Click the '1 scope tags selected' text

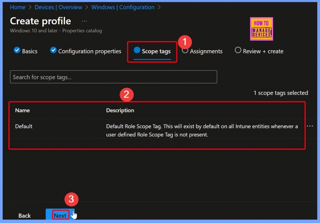[281, 93]
